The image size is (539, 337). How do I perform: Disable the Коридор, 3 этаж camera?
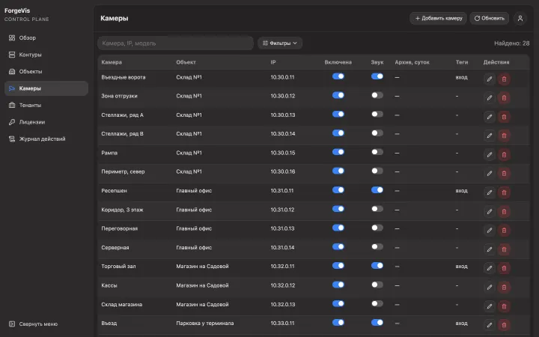point(338,209)
